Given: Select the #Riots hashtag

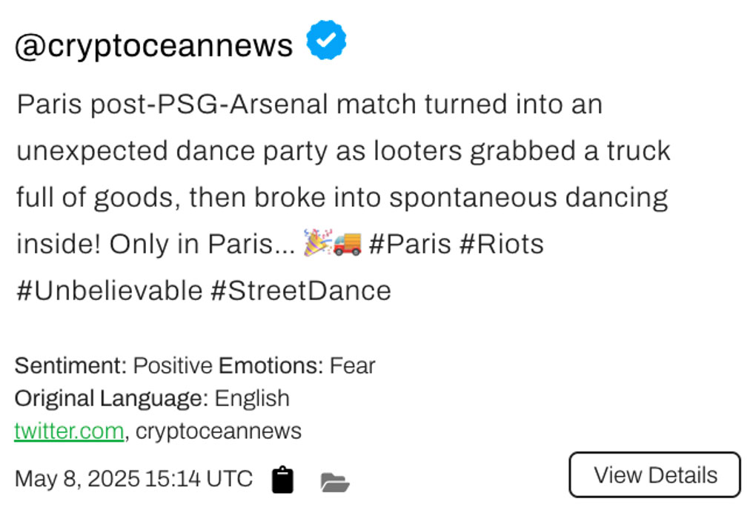Looking at the screenshot, I should pyautogui.click(x=502, y=244).
